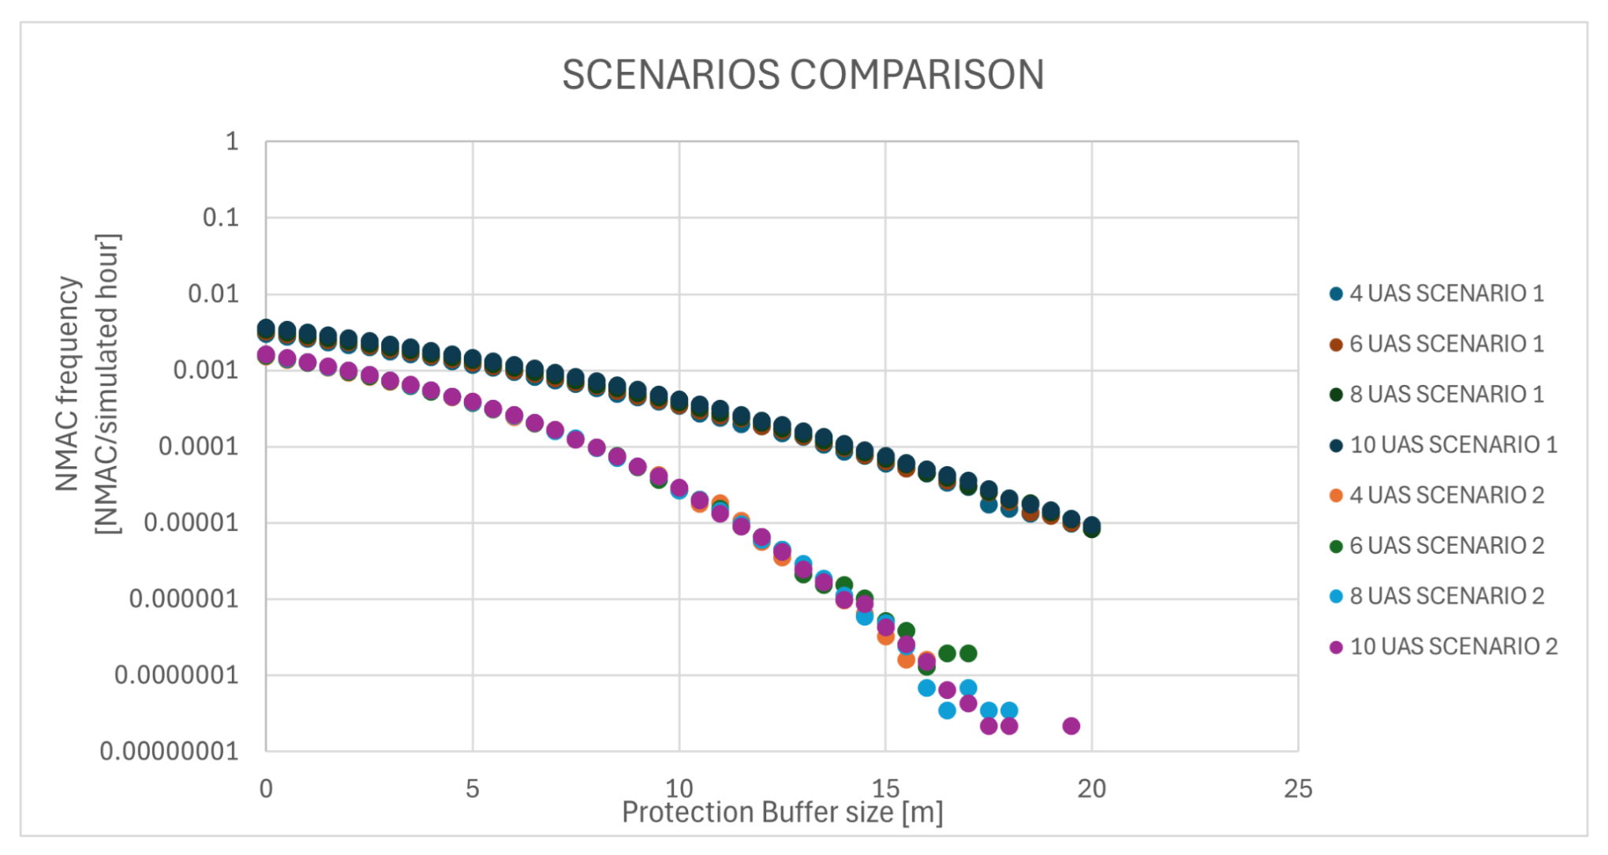
Task: Select the y-axis tick label 0.0001
Action: [198, 447]
